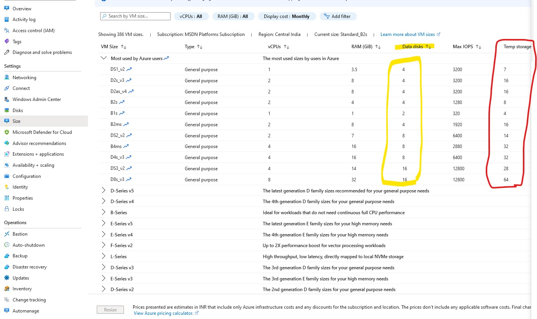Open the Display cost Monthly dropdown
Screen dimensions: 537x319
(x=287, y=16)
